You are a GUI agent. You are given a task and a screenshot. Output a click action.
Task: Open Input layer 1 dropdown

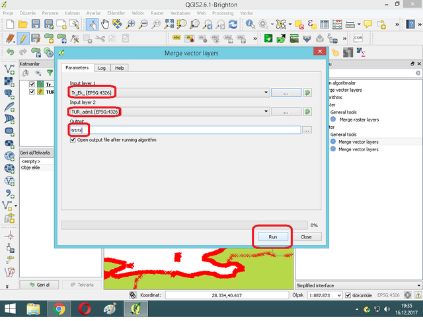click(x=266, y=92)
